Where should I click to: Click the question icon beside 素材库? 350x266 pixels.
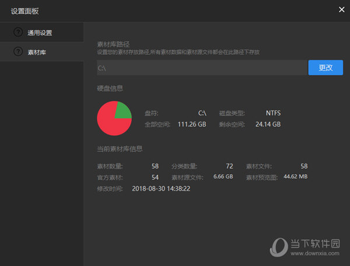[x=18, y=51]
